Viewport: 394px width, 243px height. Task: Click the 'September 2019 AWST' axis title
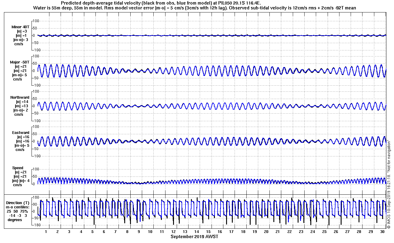tap(194, 237)
